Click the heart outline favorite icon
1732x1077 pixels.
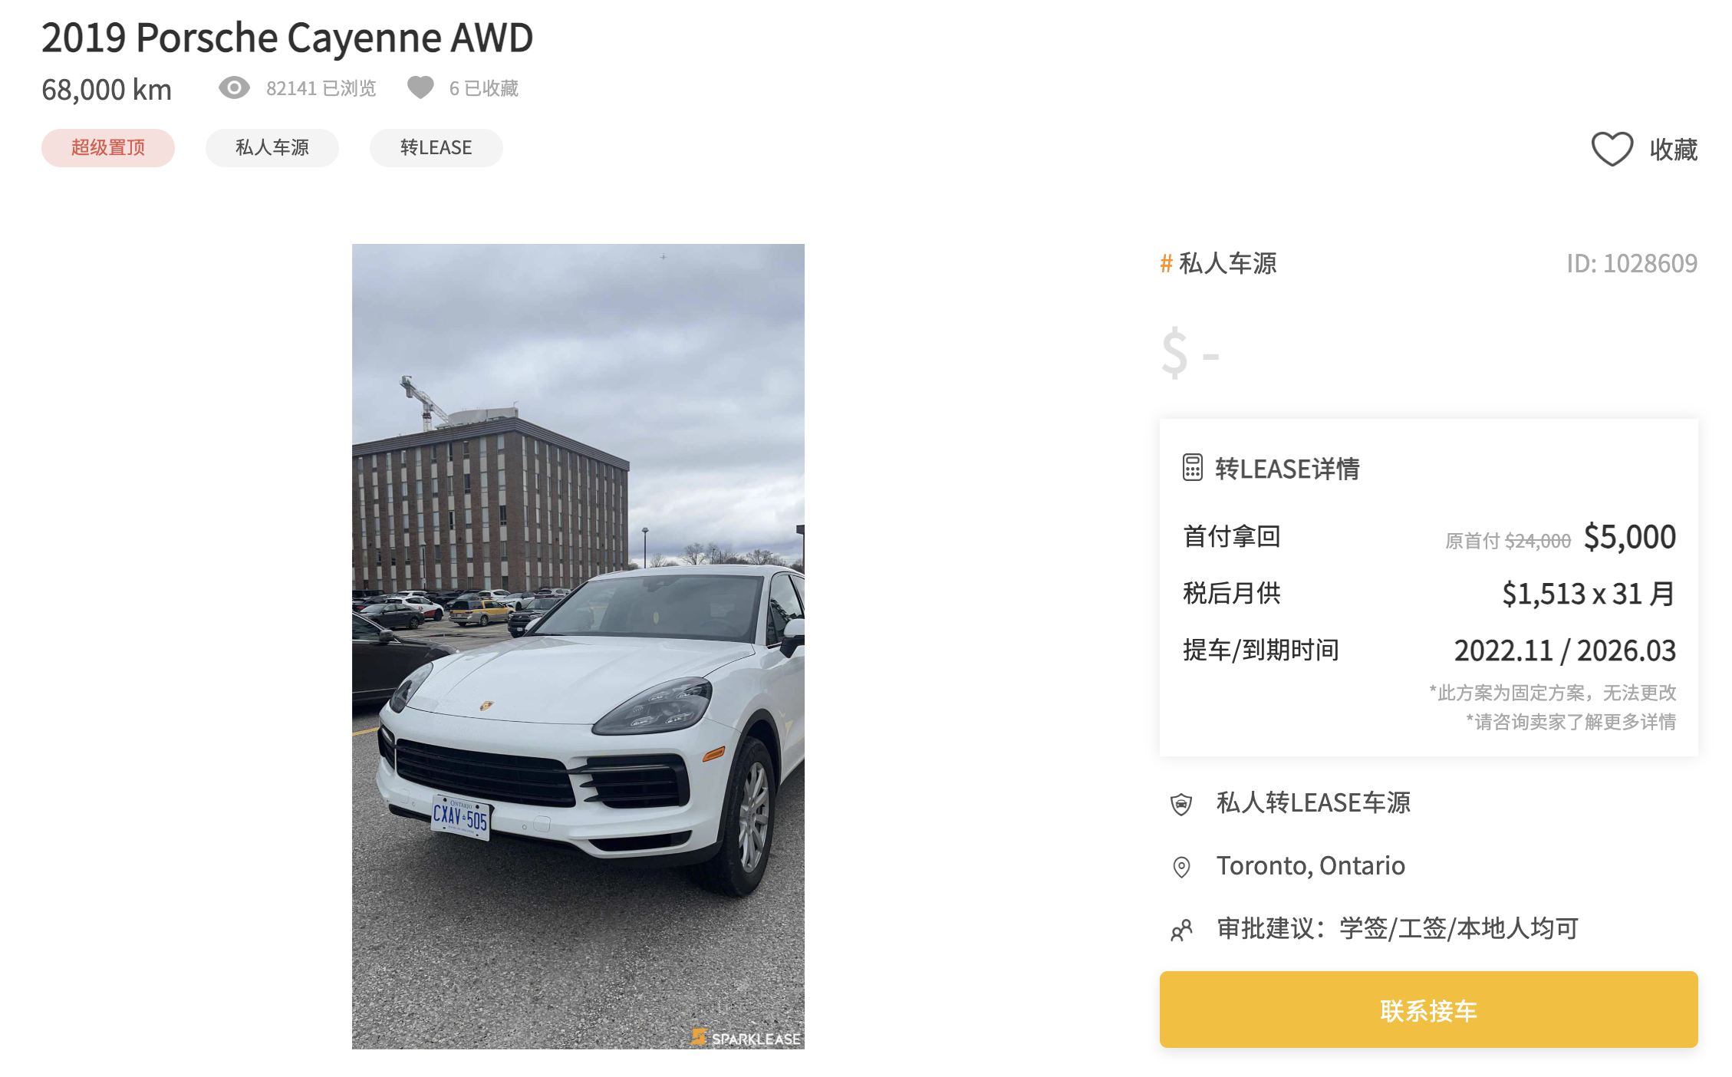click(x=1612, y=149)
